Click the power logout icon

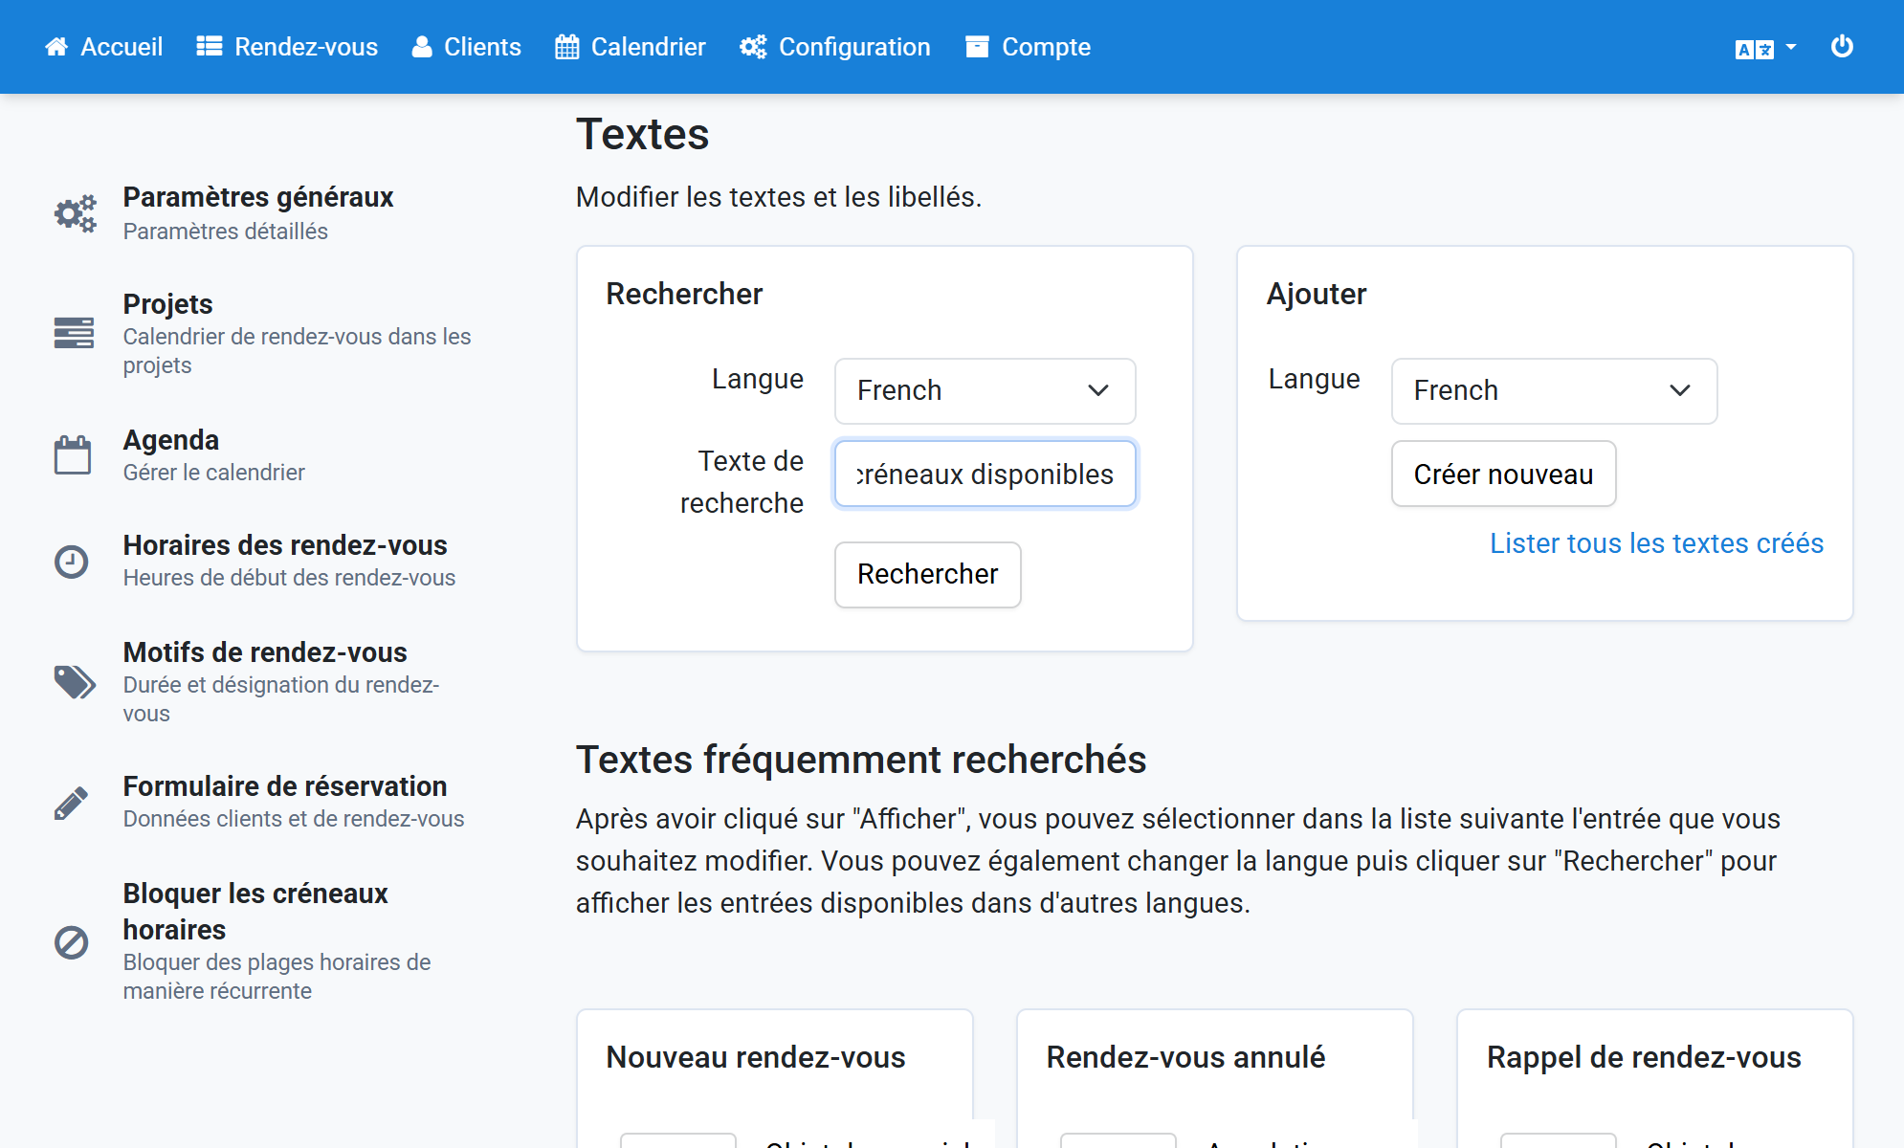click(1842, 47)
